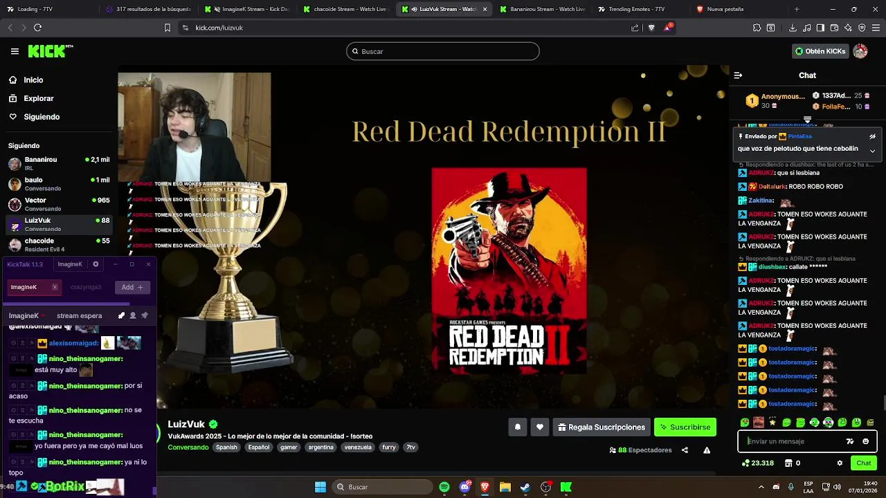Image resolution: width=886 pixels, height=498 pixels.
Task: Follow LuizVuk with the heart button
Action: point(540,427)
